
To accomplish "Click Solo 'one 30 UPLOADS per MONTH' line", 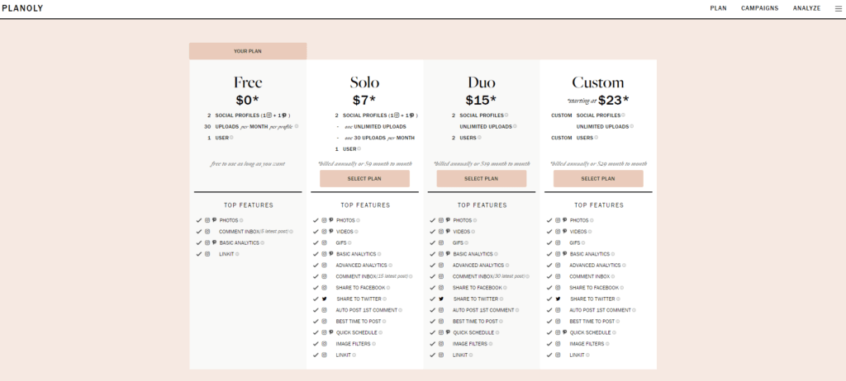I will tap(380, 138).
